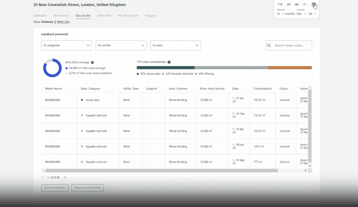Switch to the Performance tab

click(61, 16)
